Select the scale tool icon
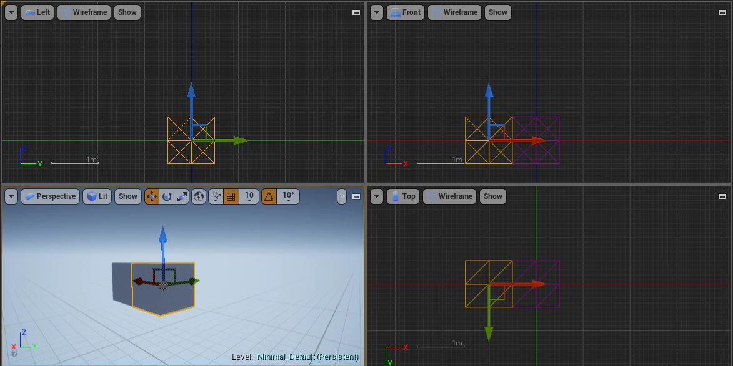733x366 pixels. click(182, 196)
